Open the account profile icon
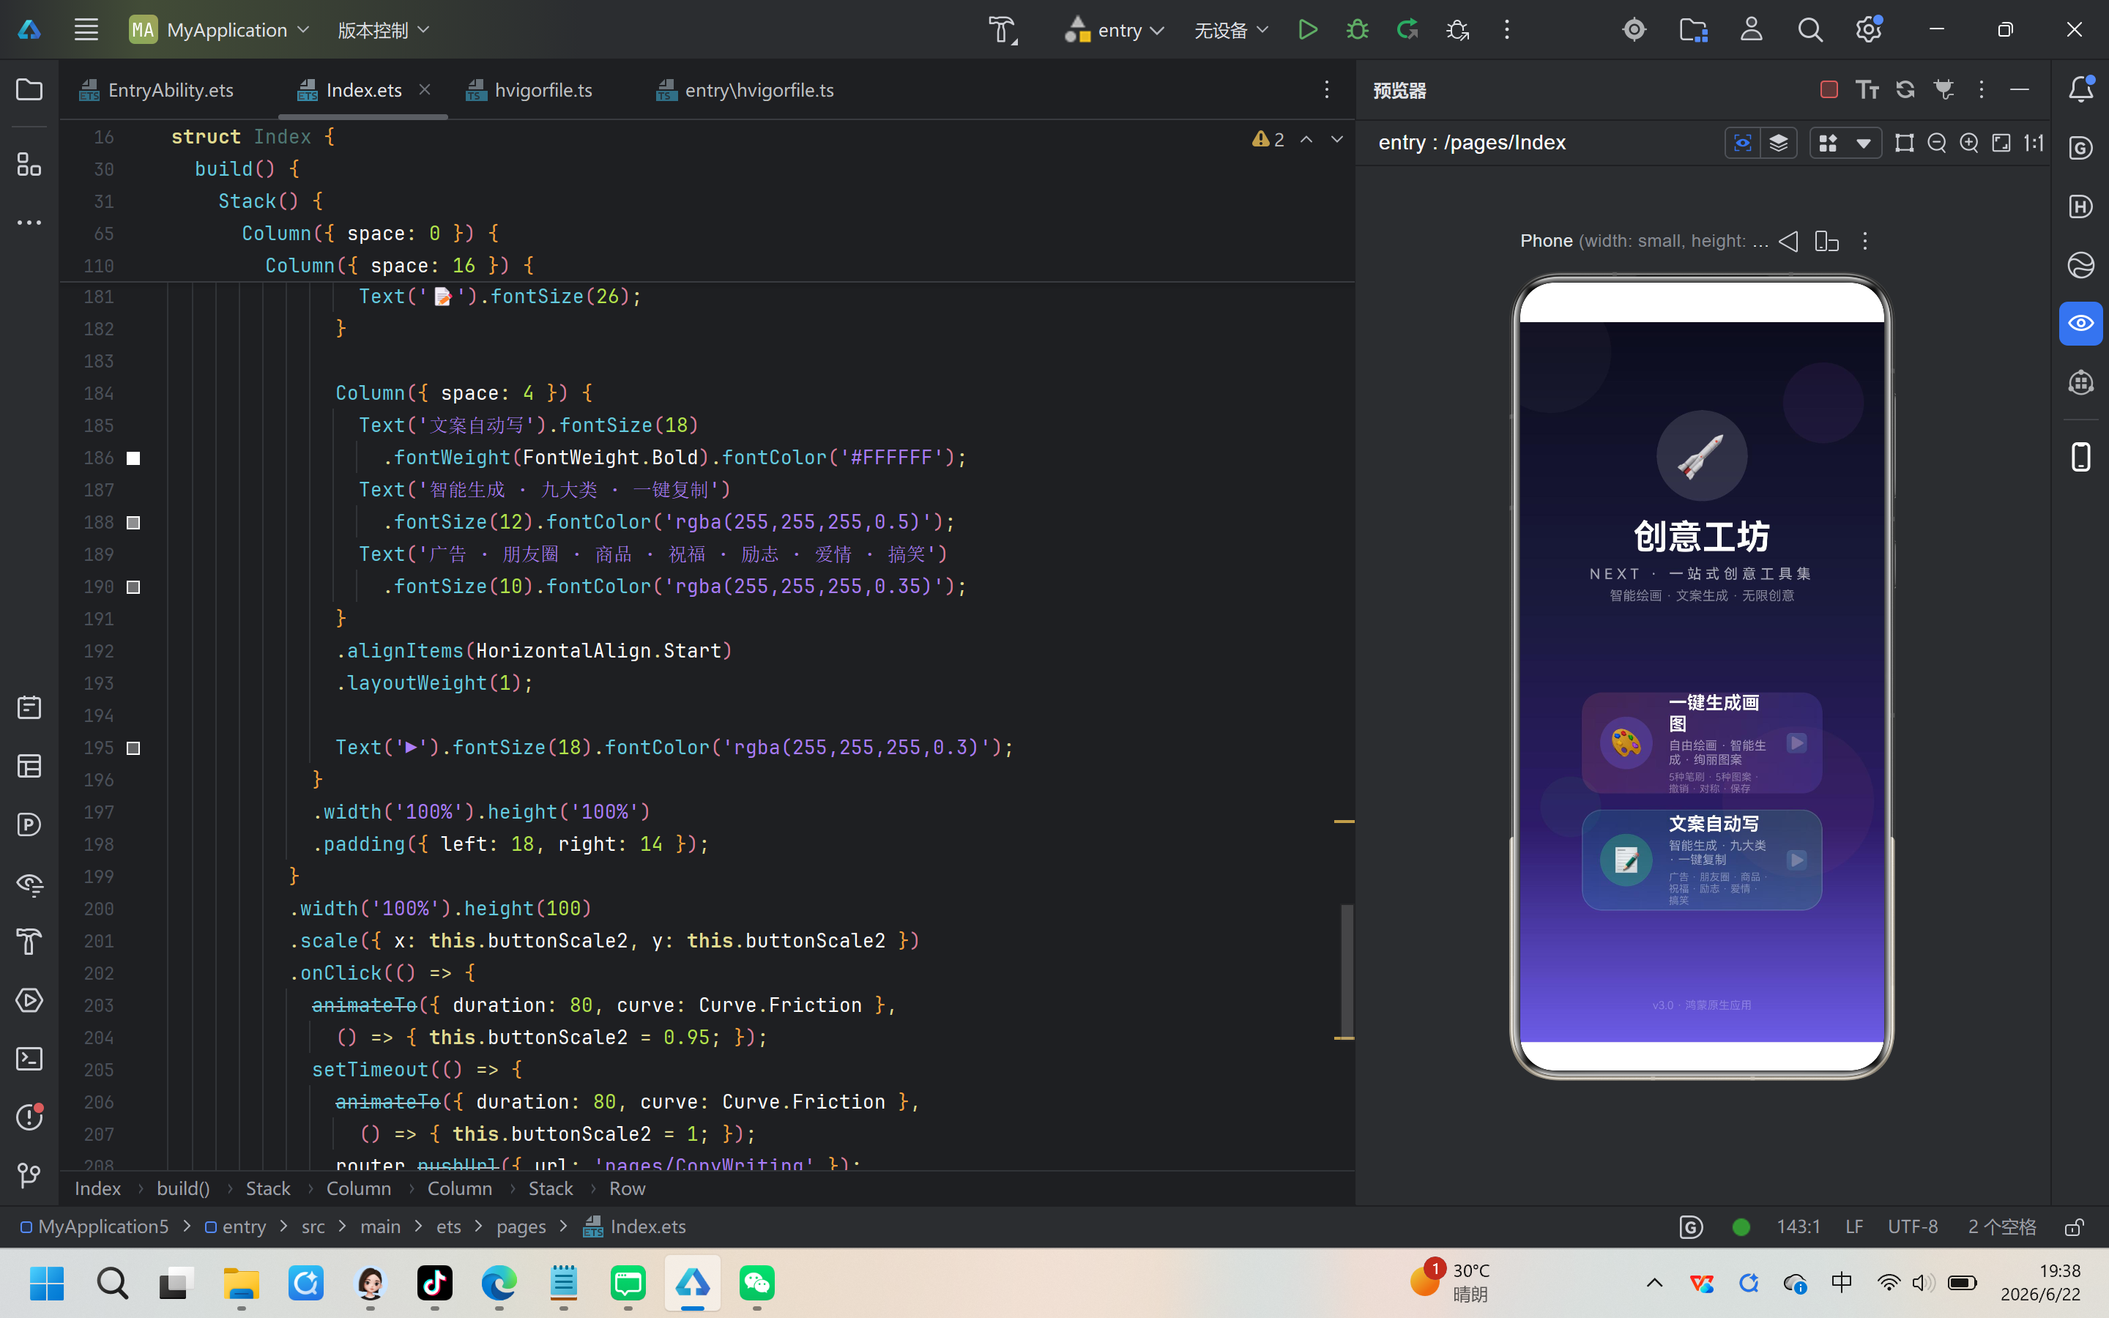Screen dimensions: 2109x1318 pyautogui.click(x=1751, y=29)
